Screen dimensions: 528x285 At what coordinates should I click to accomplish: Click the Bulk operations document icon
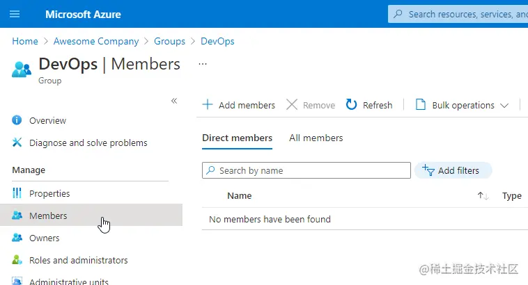[x=421, y=104]
